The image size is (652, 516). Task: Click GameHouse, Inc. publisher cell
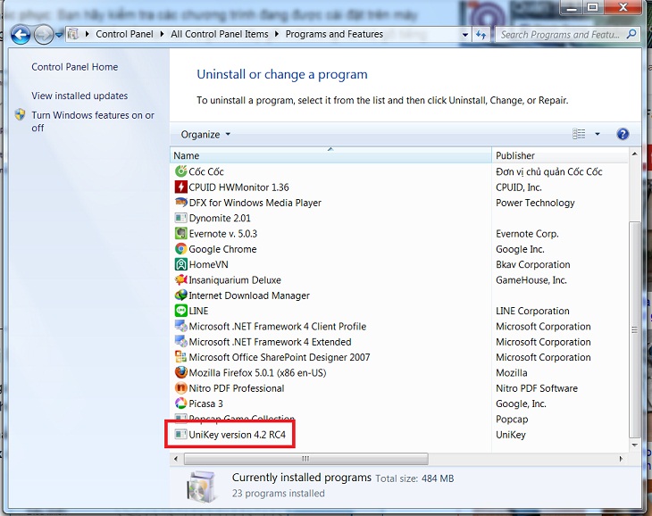[531, 280]
